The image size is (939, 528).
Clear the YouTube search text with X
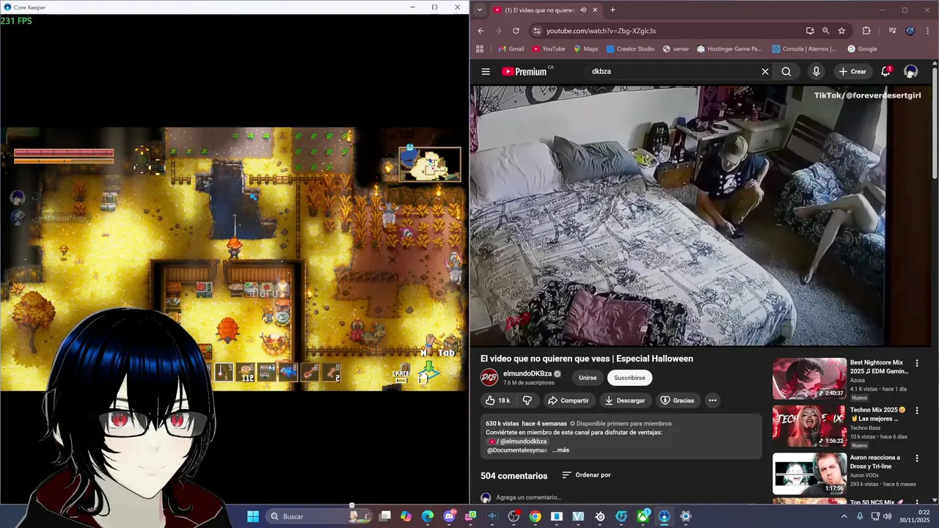coord(765,71)
